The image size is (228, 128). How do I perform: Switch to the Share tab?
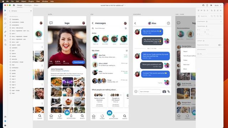click(36, 5)
